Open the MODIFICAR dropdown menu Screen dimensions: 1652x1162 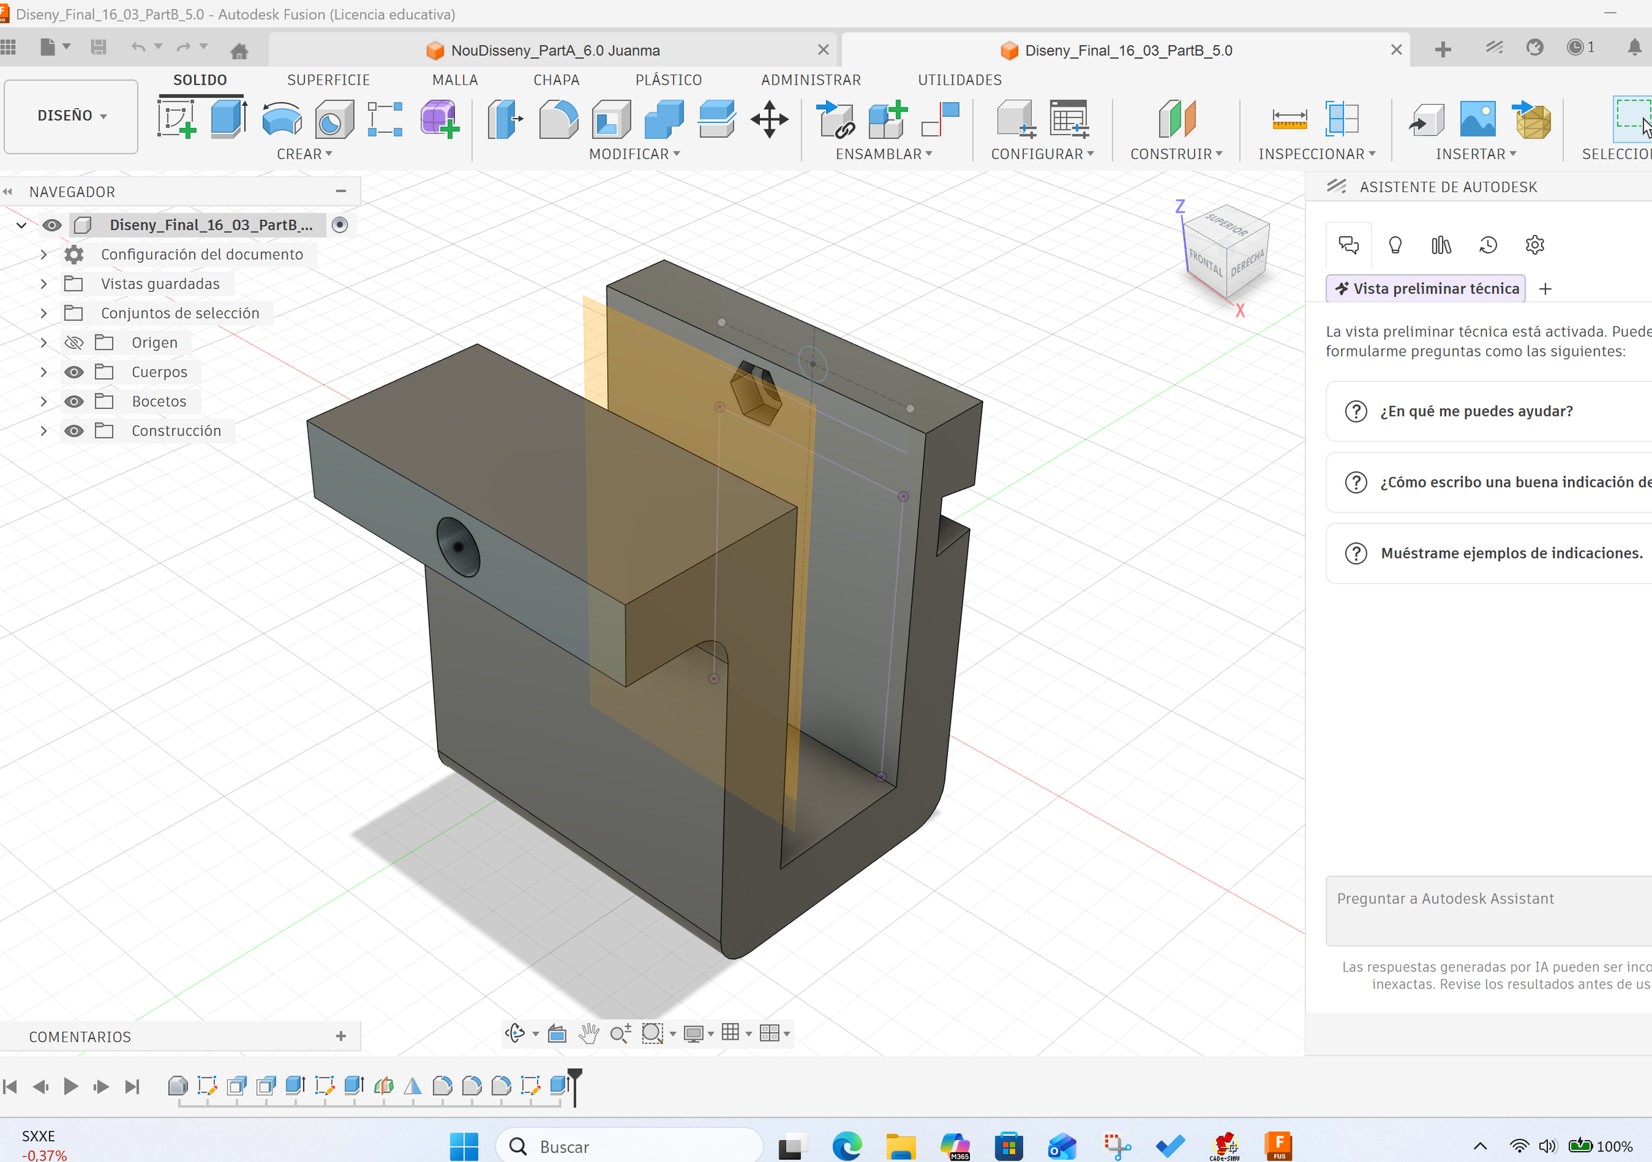tap(634, 154)
